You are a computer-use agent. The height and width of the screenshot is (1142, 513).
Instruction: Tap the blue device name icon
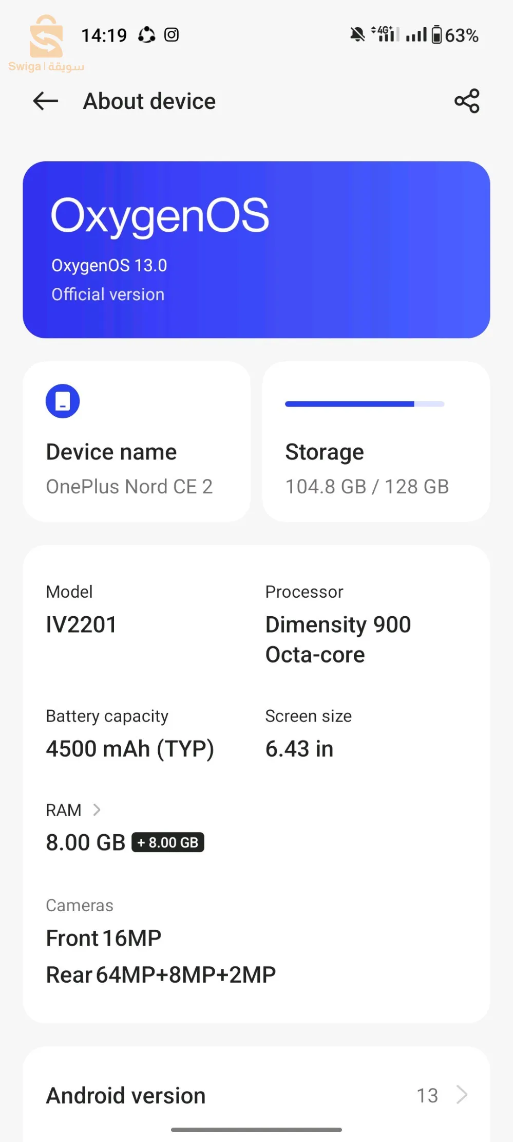pyautogui.click(x=63, y=401)
